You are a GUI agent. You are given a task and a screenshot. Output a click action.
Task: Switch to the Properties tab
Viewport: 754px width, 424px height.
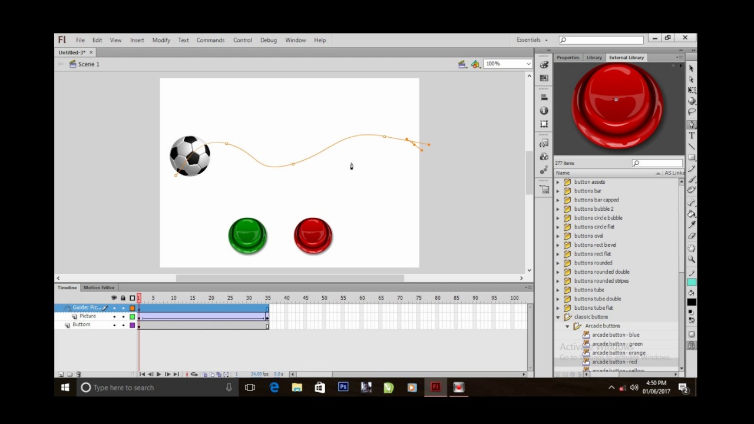[568, 58]
